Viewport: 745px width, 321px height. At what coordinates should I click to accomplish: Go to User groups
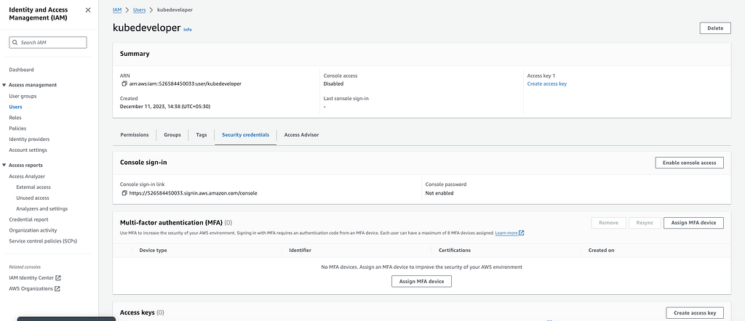pos(23,97)
